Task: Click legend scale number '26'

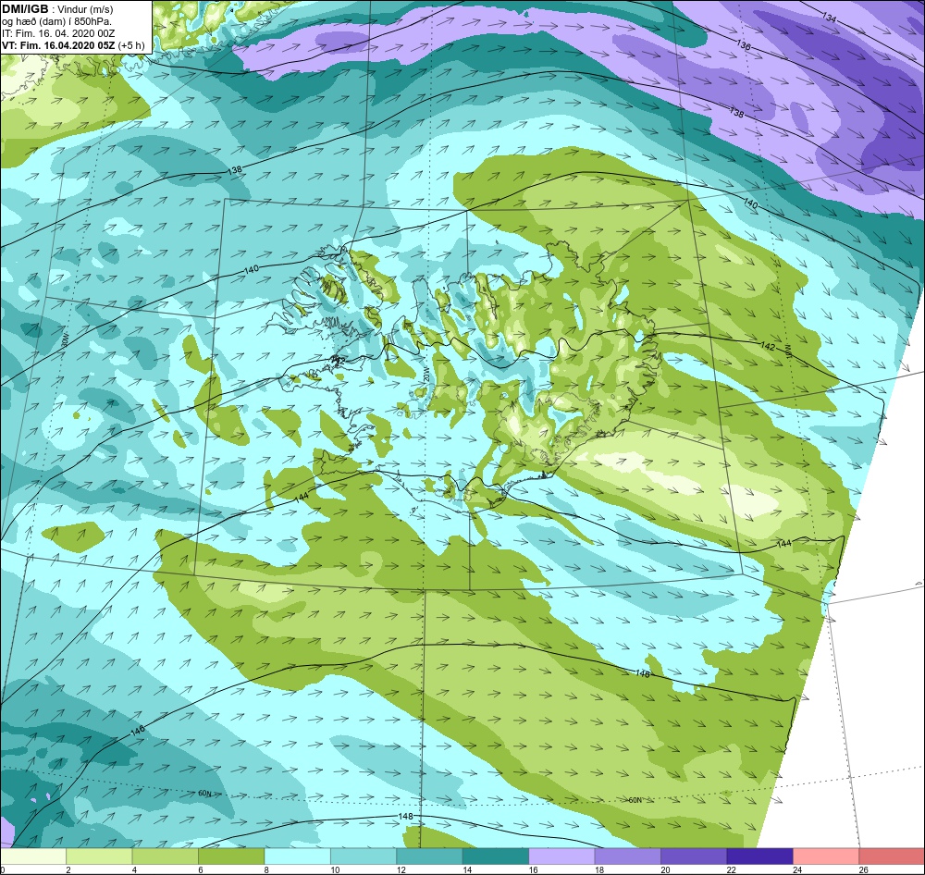Action: [x=863, y=869]
